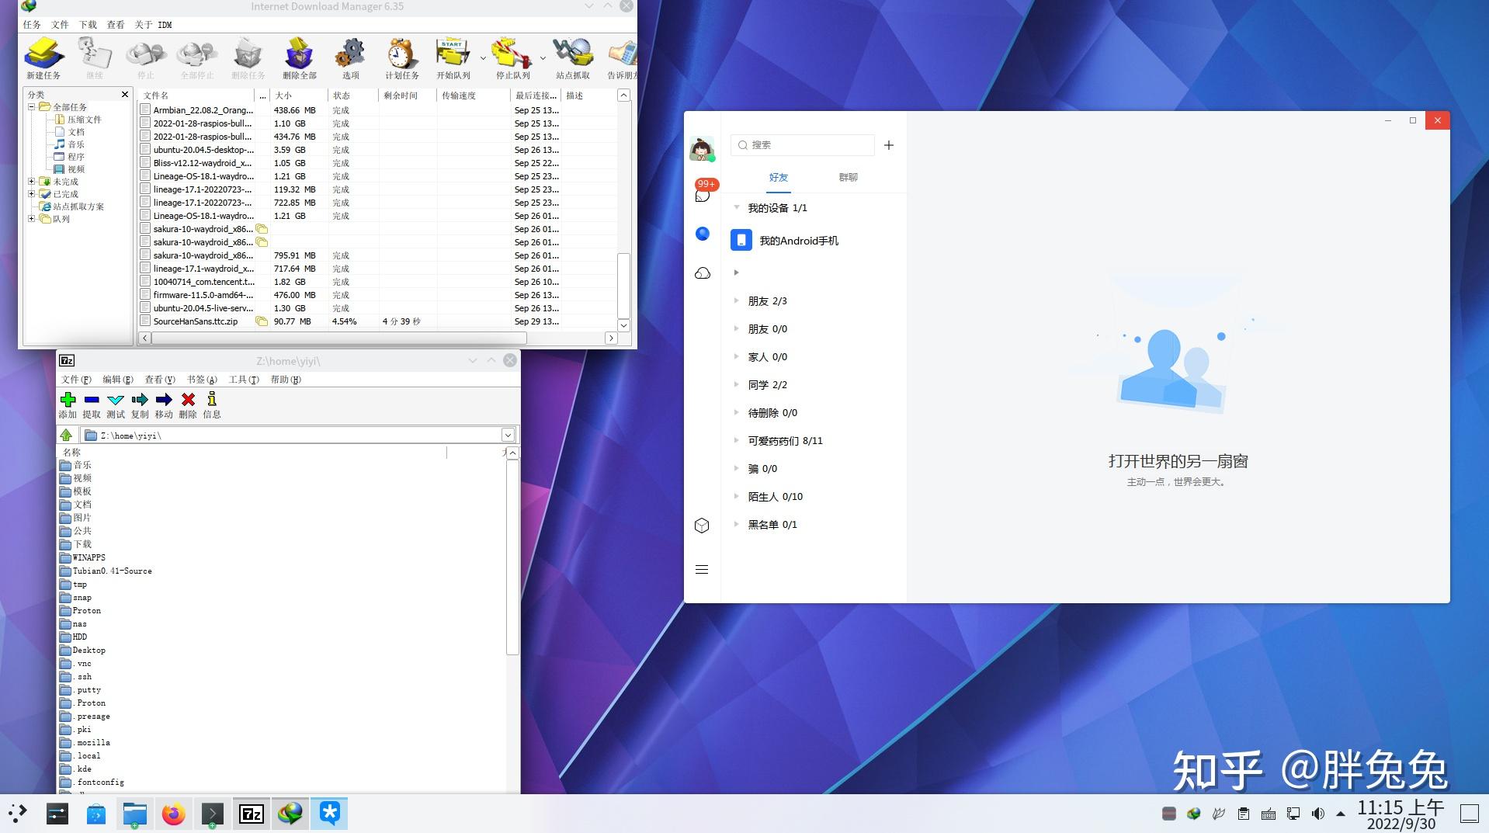Click the 7-Zip file list vertical scrollbar

[x=512, y=557]
